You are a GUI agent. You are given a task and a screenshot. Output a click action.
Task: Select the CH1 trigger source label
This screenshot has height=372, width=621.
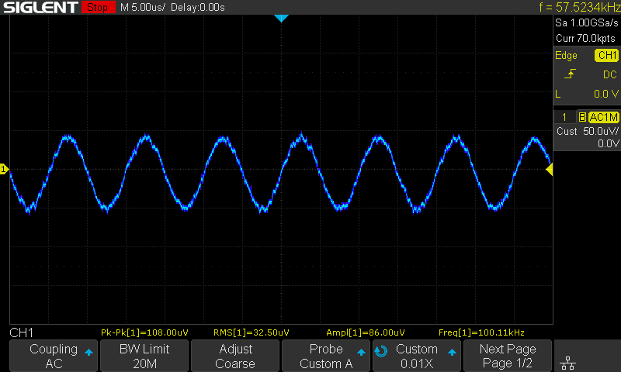[x=606, y=56]
